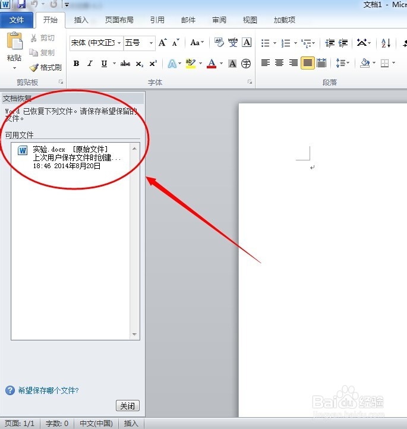Switch to 插入 Insert tab

coord(81,20)
